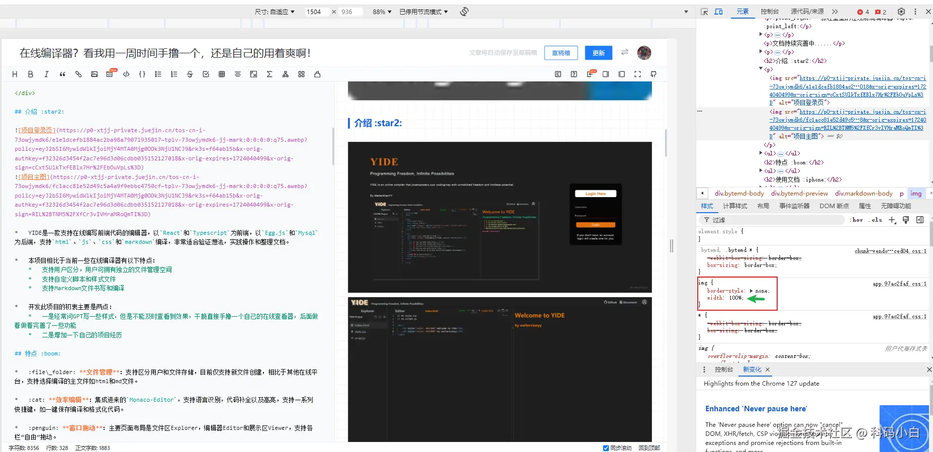Image resolution: width=933 pixels, height=452 pixels.
Task: Select div.bytemd-preview in the breadcrumb
Action: pyautogui.click(x=799, y=194)
